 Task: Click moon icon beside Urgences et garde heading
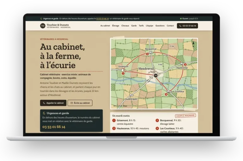[44, 113]
